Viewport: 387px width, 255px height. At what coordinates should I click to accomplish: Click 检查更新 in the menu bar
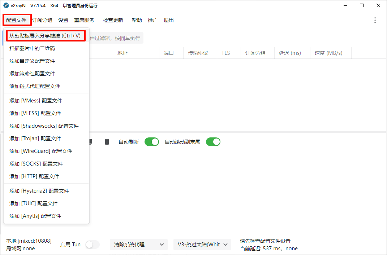(113, 20)
